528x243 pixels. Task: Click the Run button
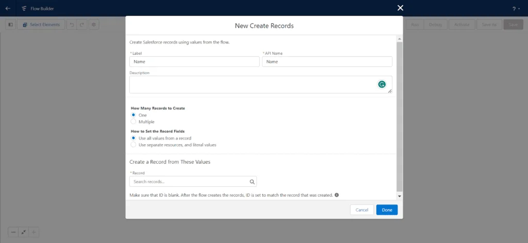(x=415, y=25)
